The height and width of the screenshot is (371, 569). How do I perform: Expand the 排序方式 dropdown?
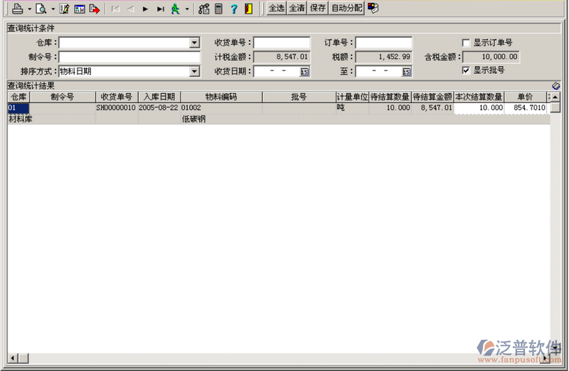[x=194, y=72]
